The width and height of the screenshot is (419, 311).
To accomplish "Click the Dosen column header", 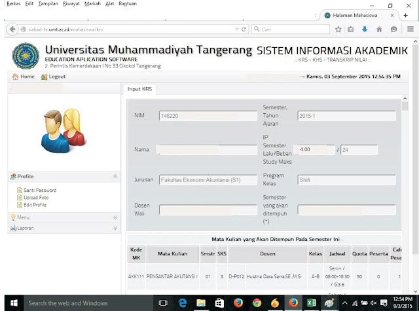I will [x=268, y=254].
